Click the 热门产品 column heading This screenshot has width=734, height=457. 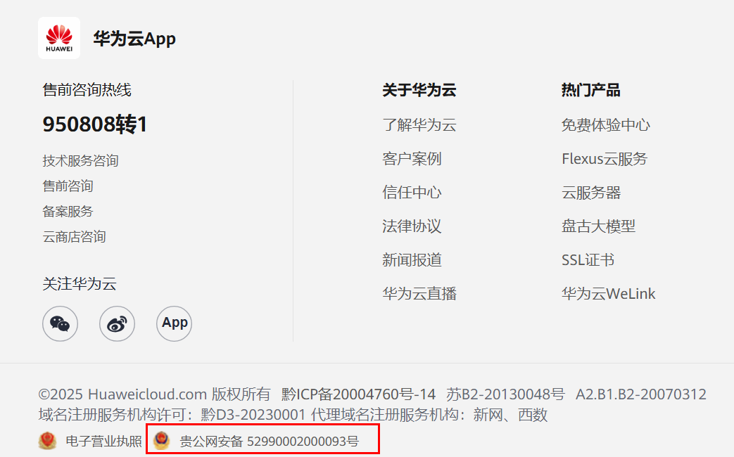point(590,89)
